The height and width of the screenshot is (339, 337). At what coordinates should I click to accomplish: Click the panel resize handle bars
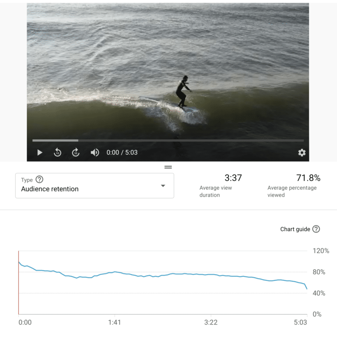pyautogui.click(x=168, y=167)
